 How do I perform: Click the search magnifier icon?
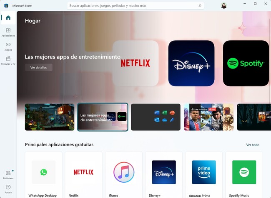click(x=200, y=6)
